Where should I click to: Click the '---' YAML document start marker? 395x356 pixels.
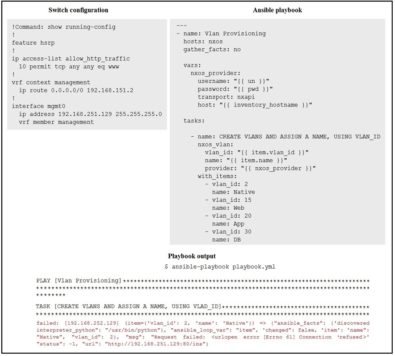click(181, 26)
